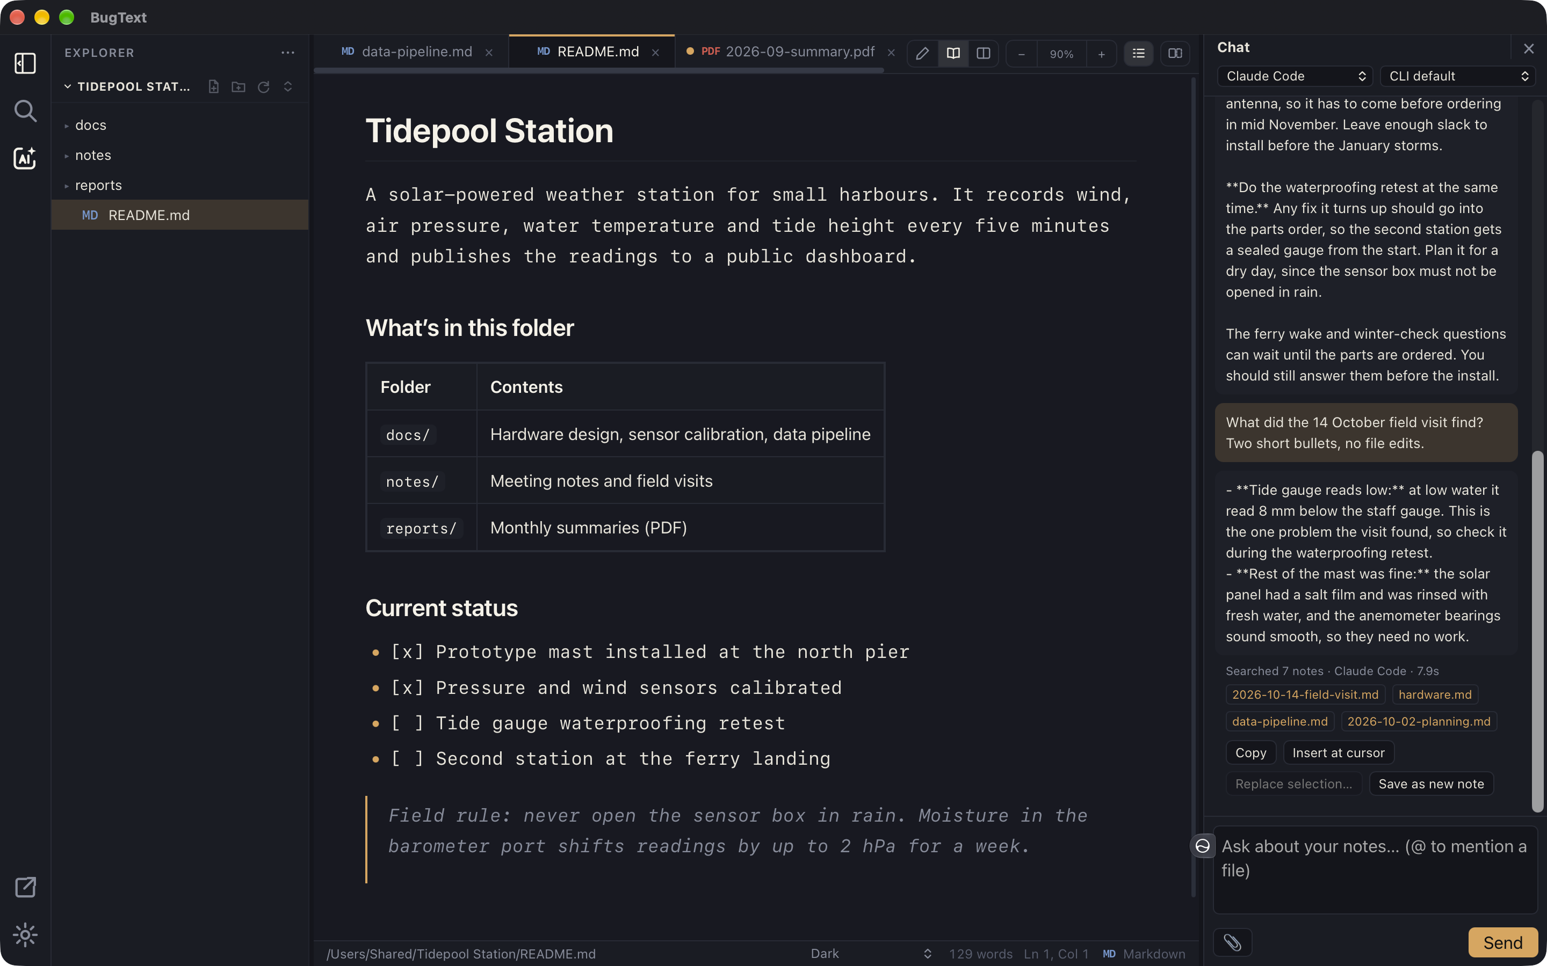This screenshot has height=966, width=1547.
Task: Collapse all folders in explorer
Action: [288, 86]
